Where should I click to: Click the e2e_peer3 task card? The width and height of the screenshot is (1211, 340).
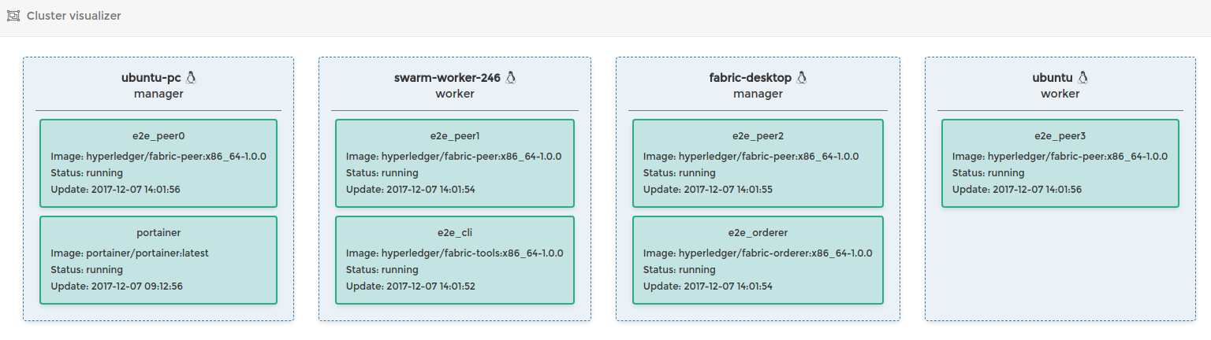1060,163
